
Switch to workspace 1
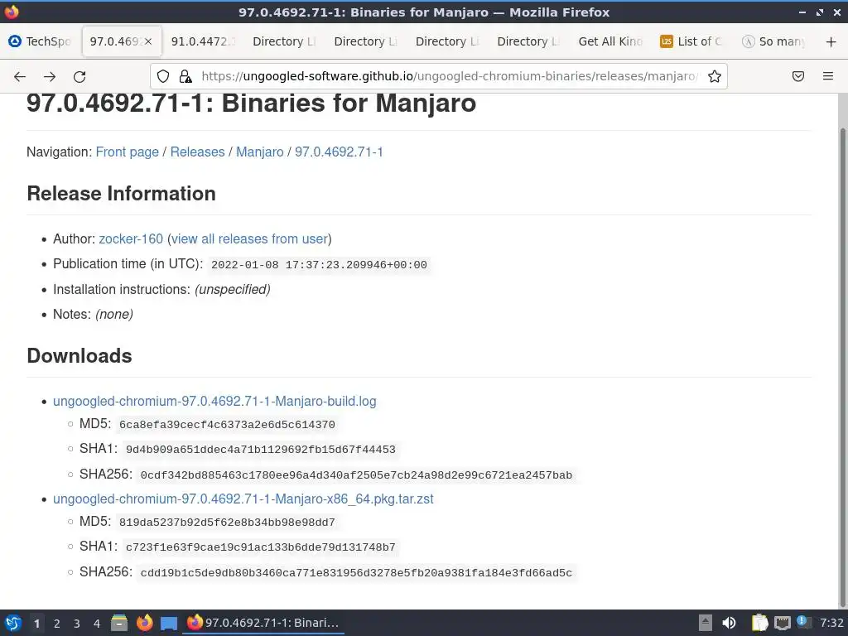point(36,624)
